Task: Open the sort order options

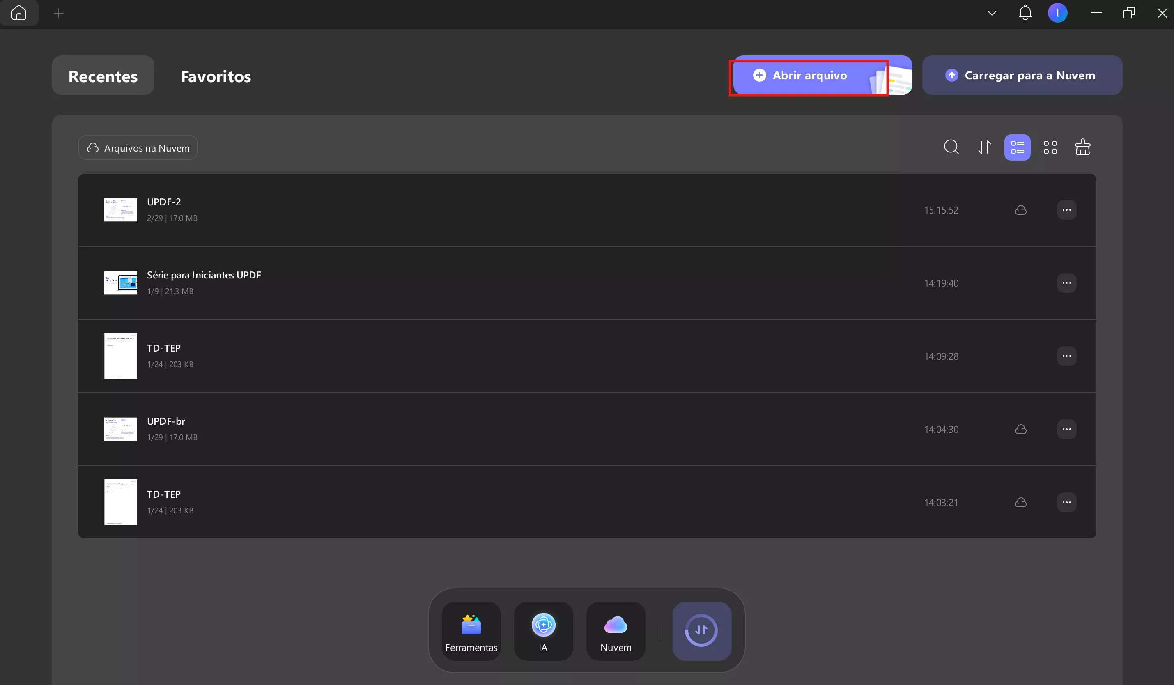Action: [x=984, y=147]
